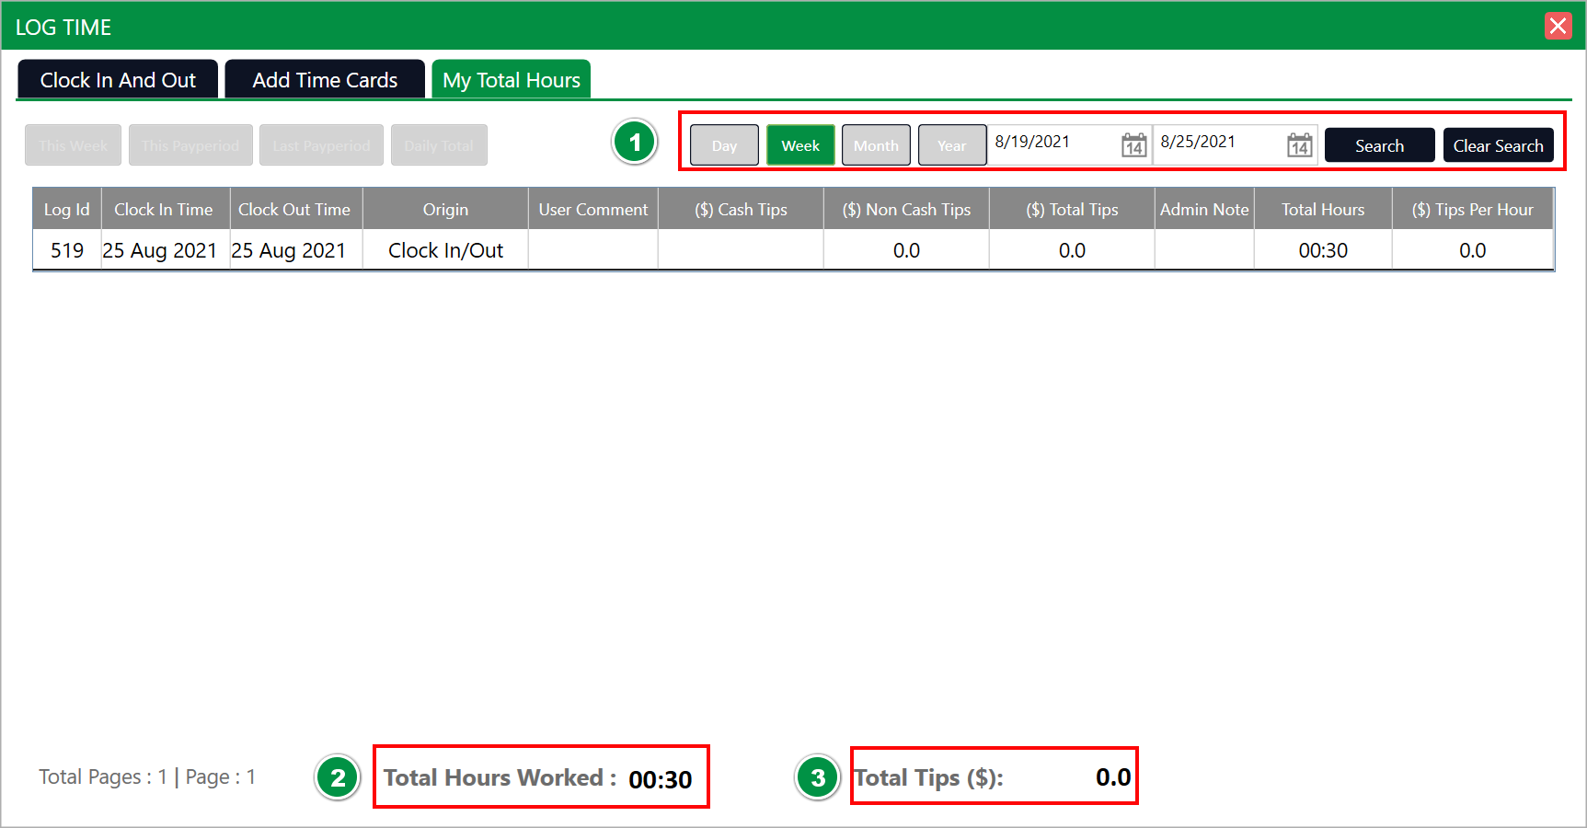This screenshot has width=1587, height=828.
Task: Close the Log Time window
Action: tap(1558, 26)
